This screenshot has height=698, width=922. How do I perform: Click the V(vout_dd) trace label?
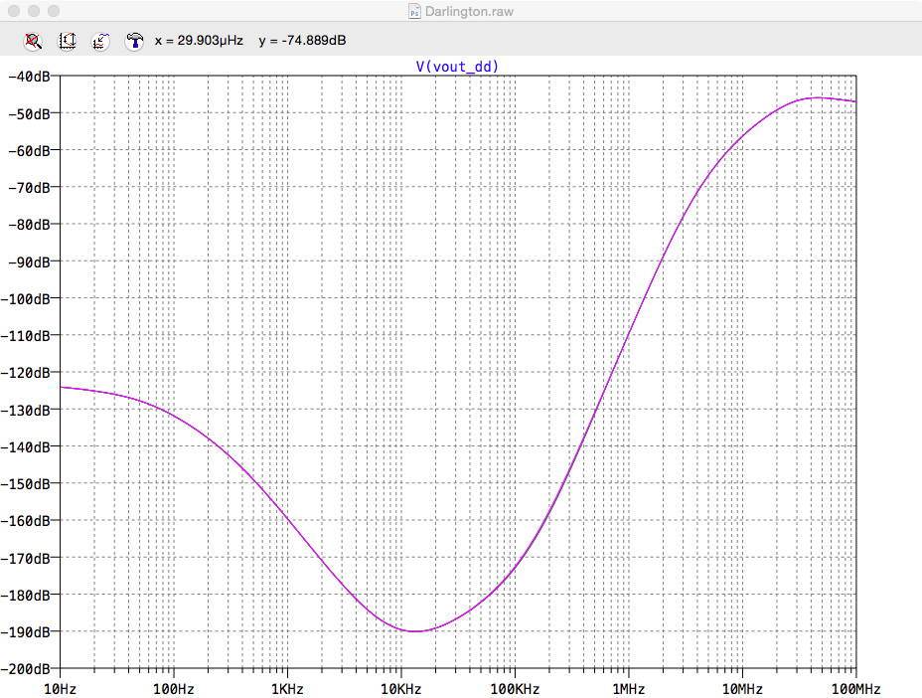pyautogui.click(x=457, y=67)
